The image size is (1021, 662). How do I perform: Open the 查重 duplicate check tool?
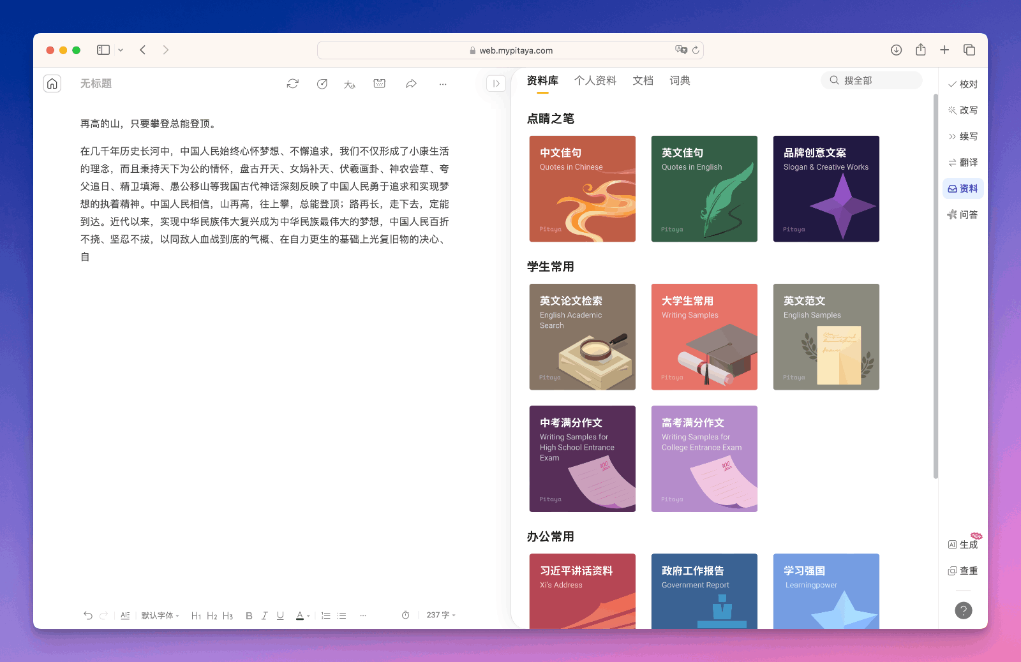click(x=963, y=571)
